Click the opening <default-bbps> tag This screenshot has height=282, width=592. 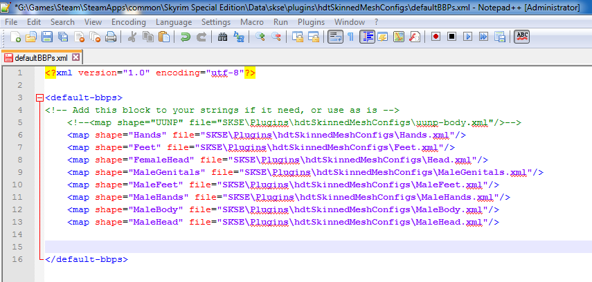84,97
